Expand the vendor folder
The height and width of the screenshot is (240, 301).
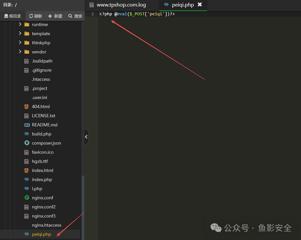(x=20, y=51)
